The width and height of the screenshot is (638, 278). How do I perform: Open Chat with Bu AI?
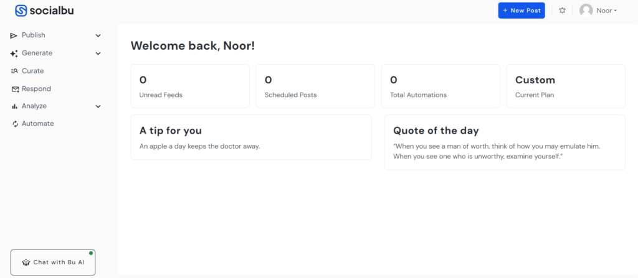(x=53, y=262)
